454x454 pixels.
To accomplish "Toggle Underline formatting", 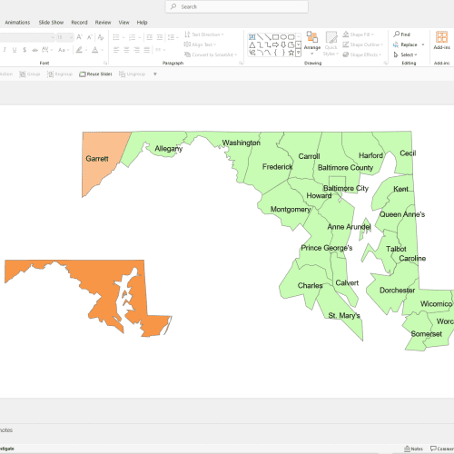I will pyautogui.click(x=15, y=50).
